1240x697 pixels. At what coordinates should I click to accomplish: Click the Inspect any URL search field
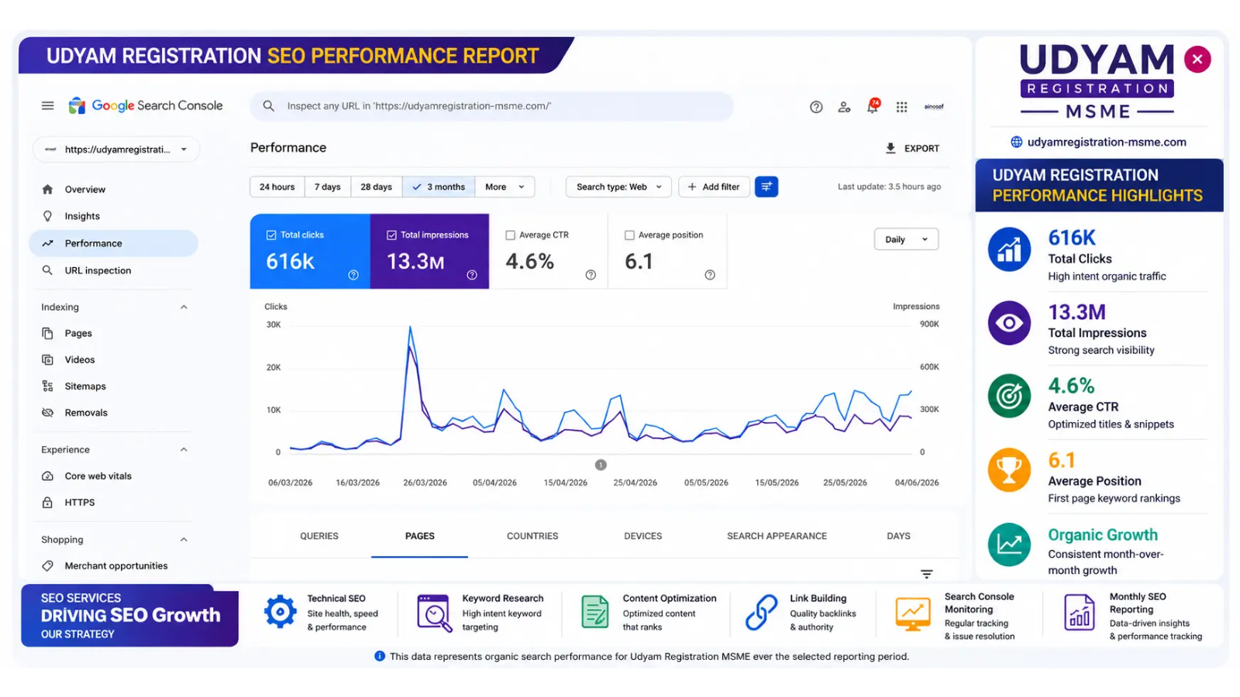491,106
